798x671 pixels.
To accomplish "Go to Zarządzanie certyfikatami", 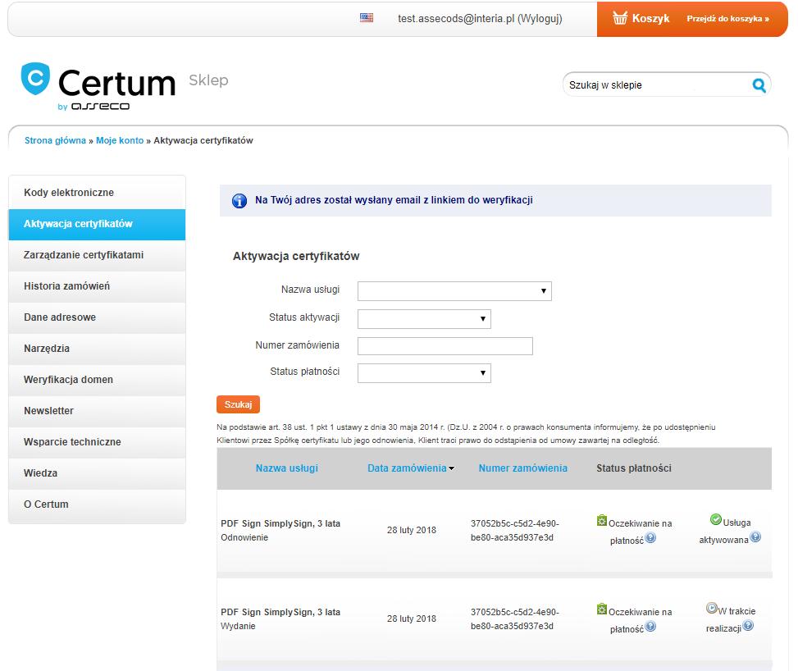I will pyautogui.click(x=97, y=256).
